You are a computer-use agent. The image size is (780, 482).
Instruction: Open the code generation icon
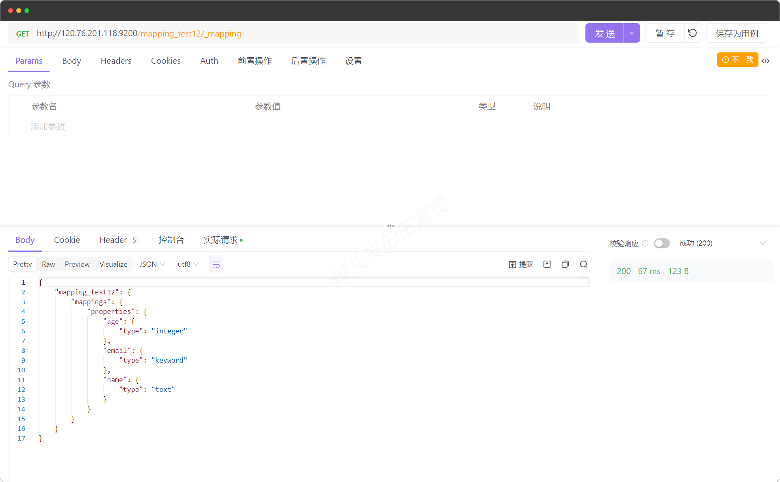766,61
